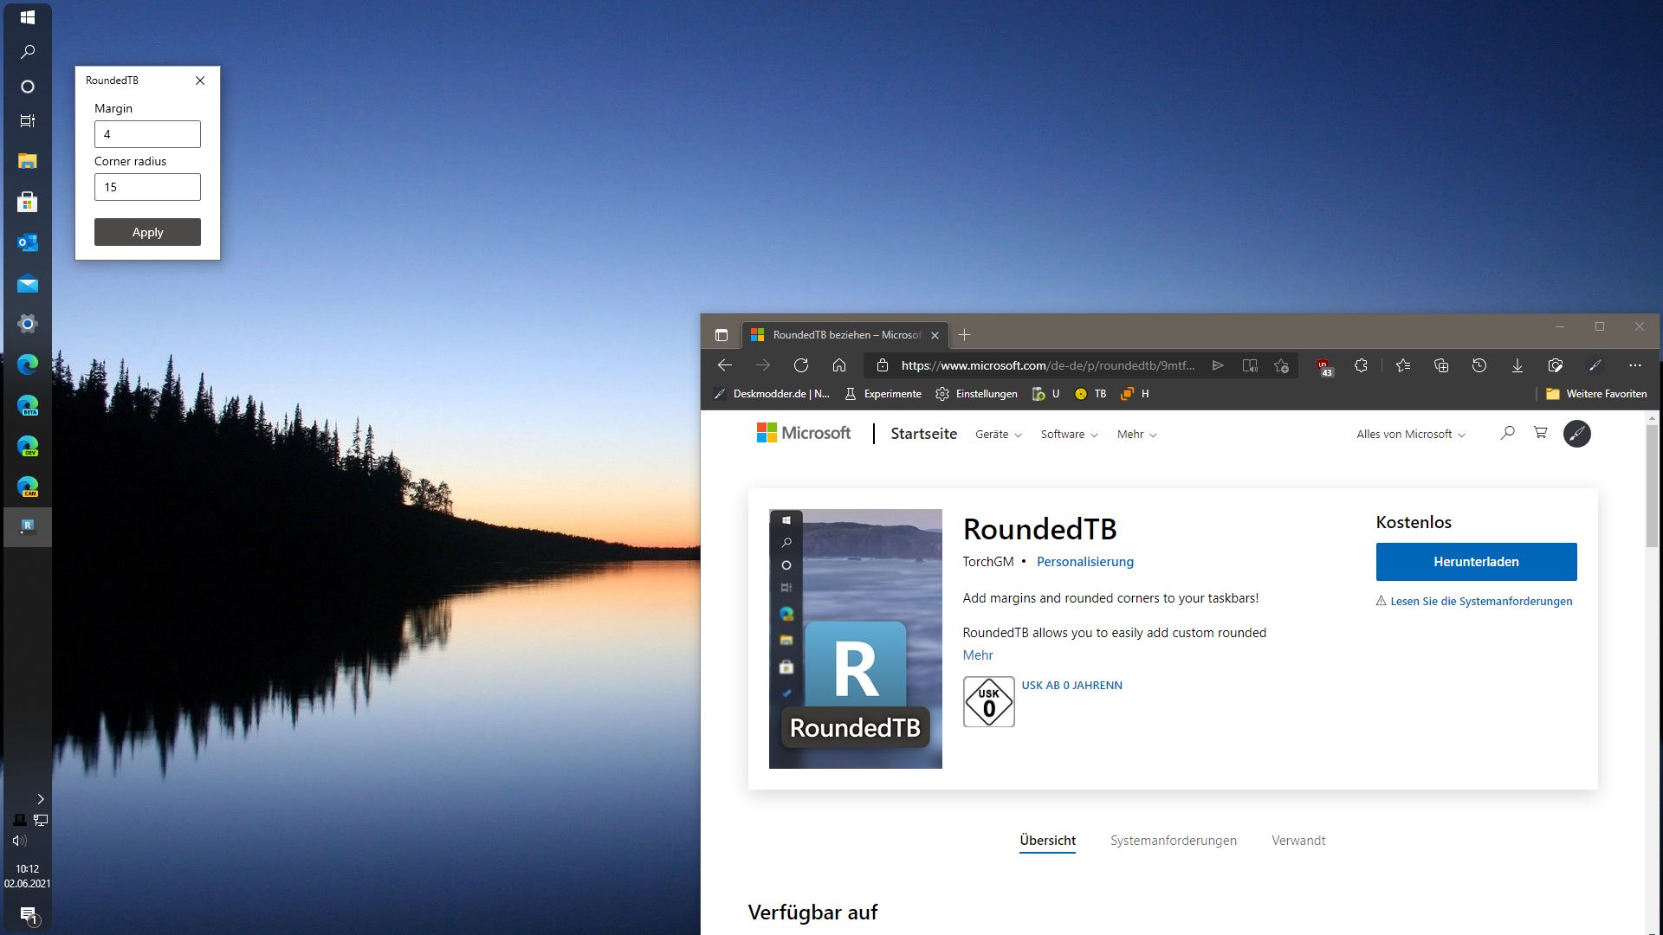Open Edge Downloads
Image resolution: width=1663 pixels, height=935 pixels.
point(1517,365)
